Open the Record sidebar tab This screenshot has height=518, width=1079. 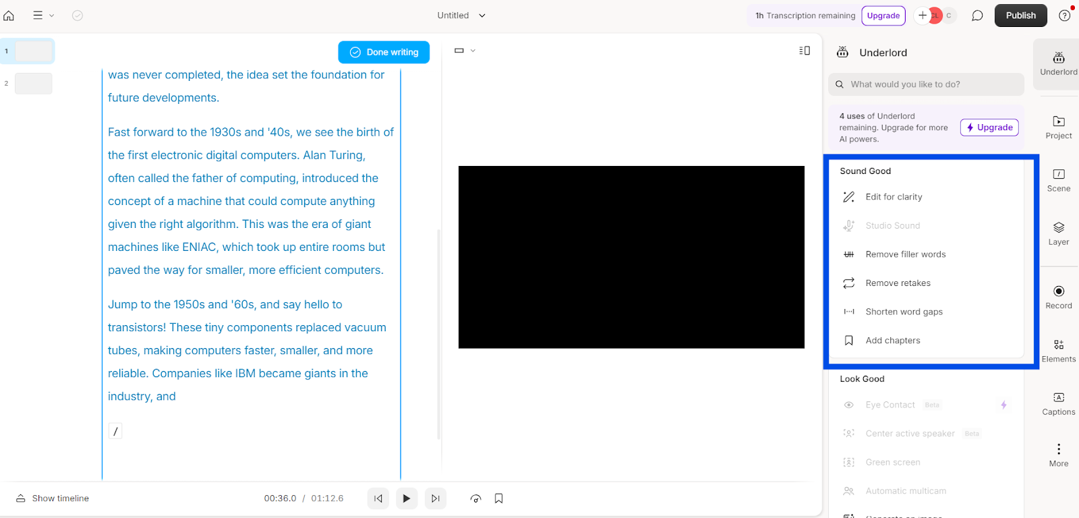pyautogui.click(x=1058, y=297)
